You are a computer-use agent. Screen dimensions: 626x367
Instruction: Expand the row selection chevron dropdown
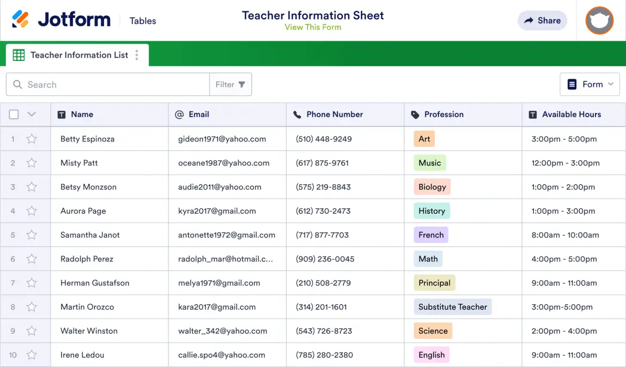pos(32,115)
